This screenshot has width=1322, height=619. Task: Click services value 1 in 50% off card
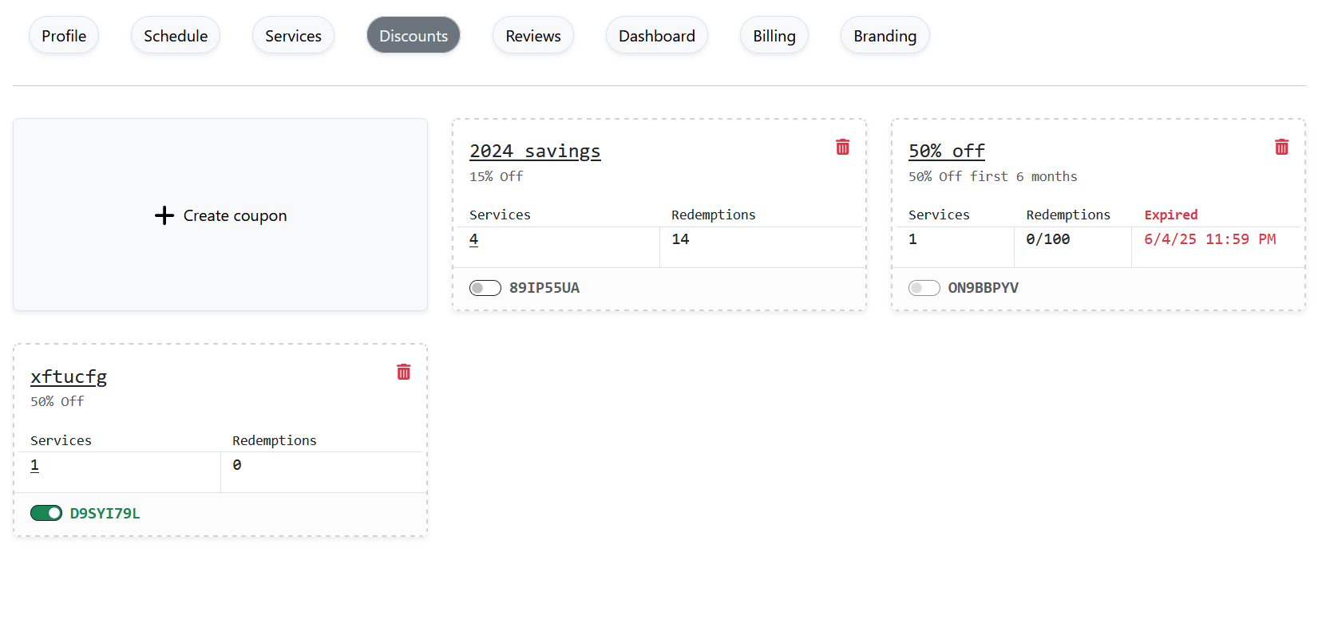click(912, 239)
